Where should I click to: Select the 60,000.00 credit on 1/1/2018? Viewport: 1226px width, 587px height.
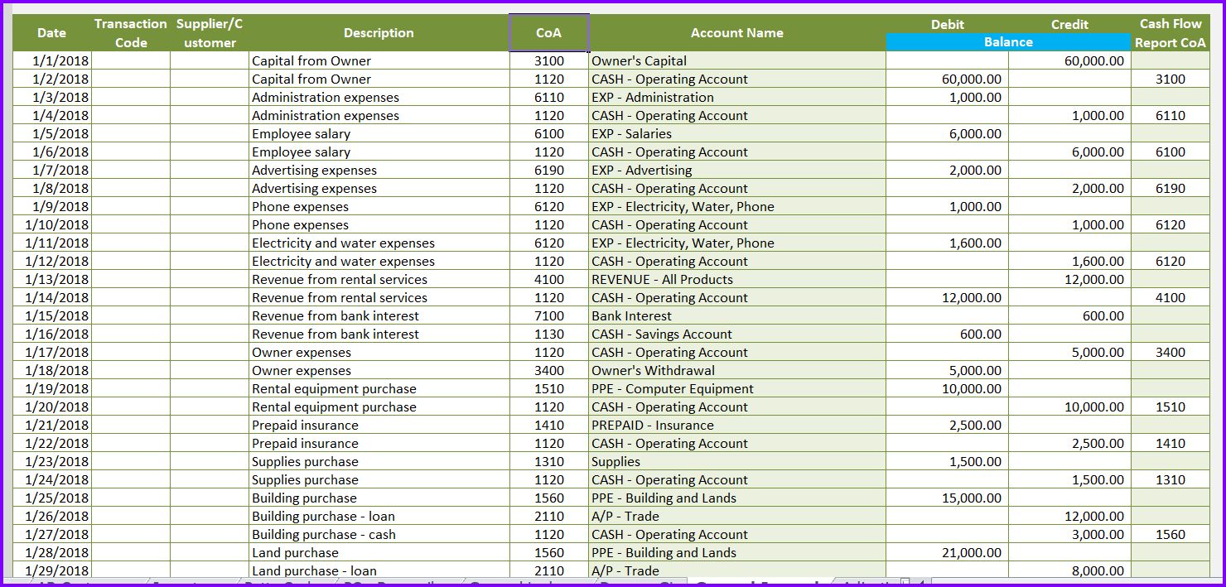pos(1069,60)
